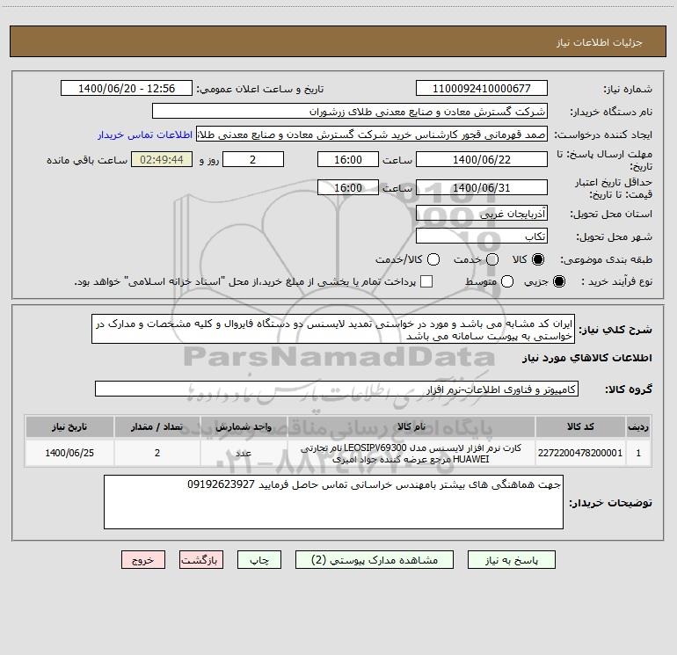This screenshot has height=655, width=677.
Task: Click the اطلاعات کالاهای مورد نیاز section heading
Action: [x=587, y=358]
